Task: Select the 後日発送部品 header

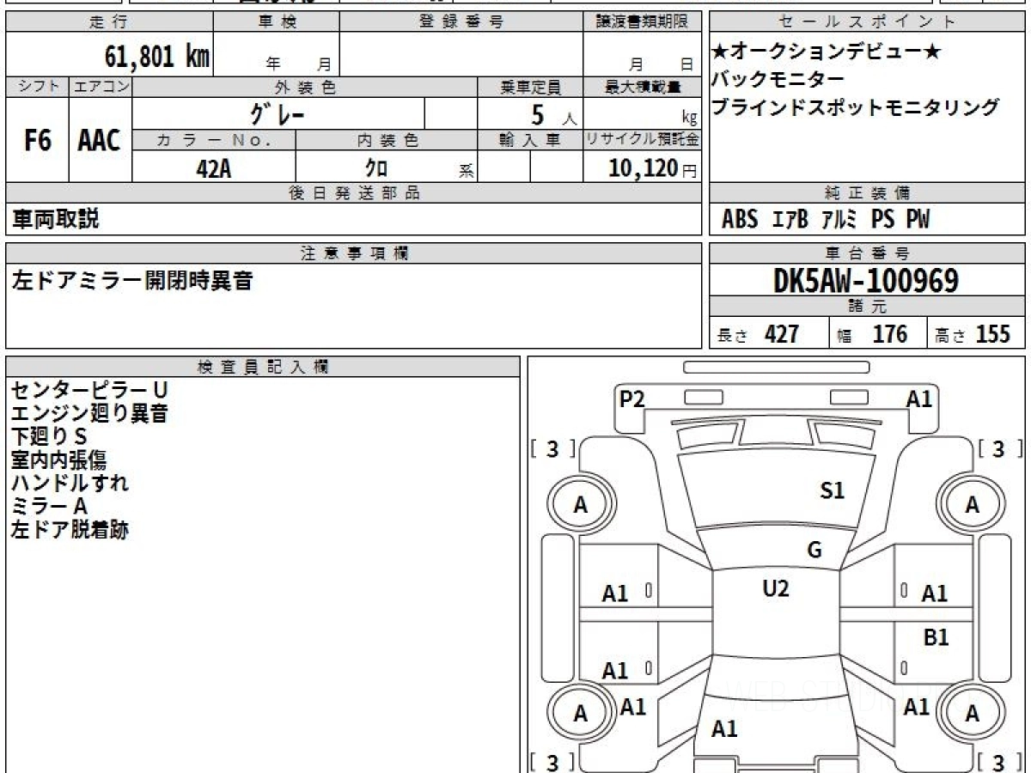Action: 354,193
